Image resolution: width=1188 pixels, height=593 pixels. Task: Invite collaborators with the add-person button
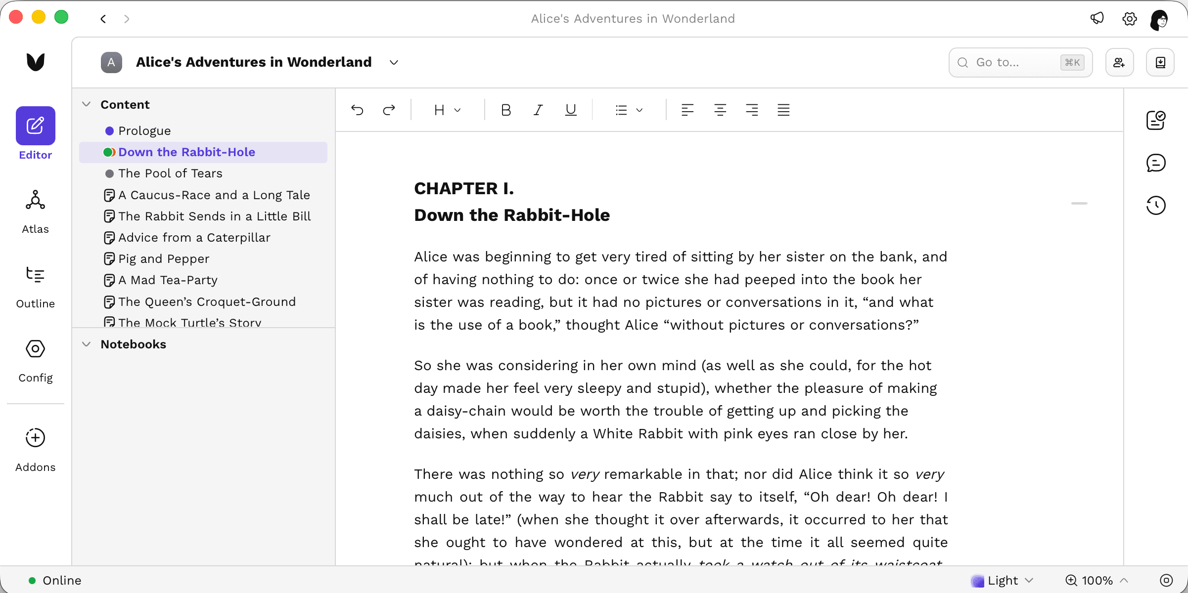click(1120, 62)
